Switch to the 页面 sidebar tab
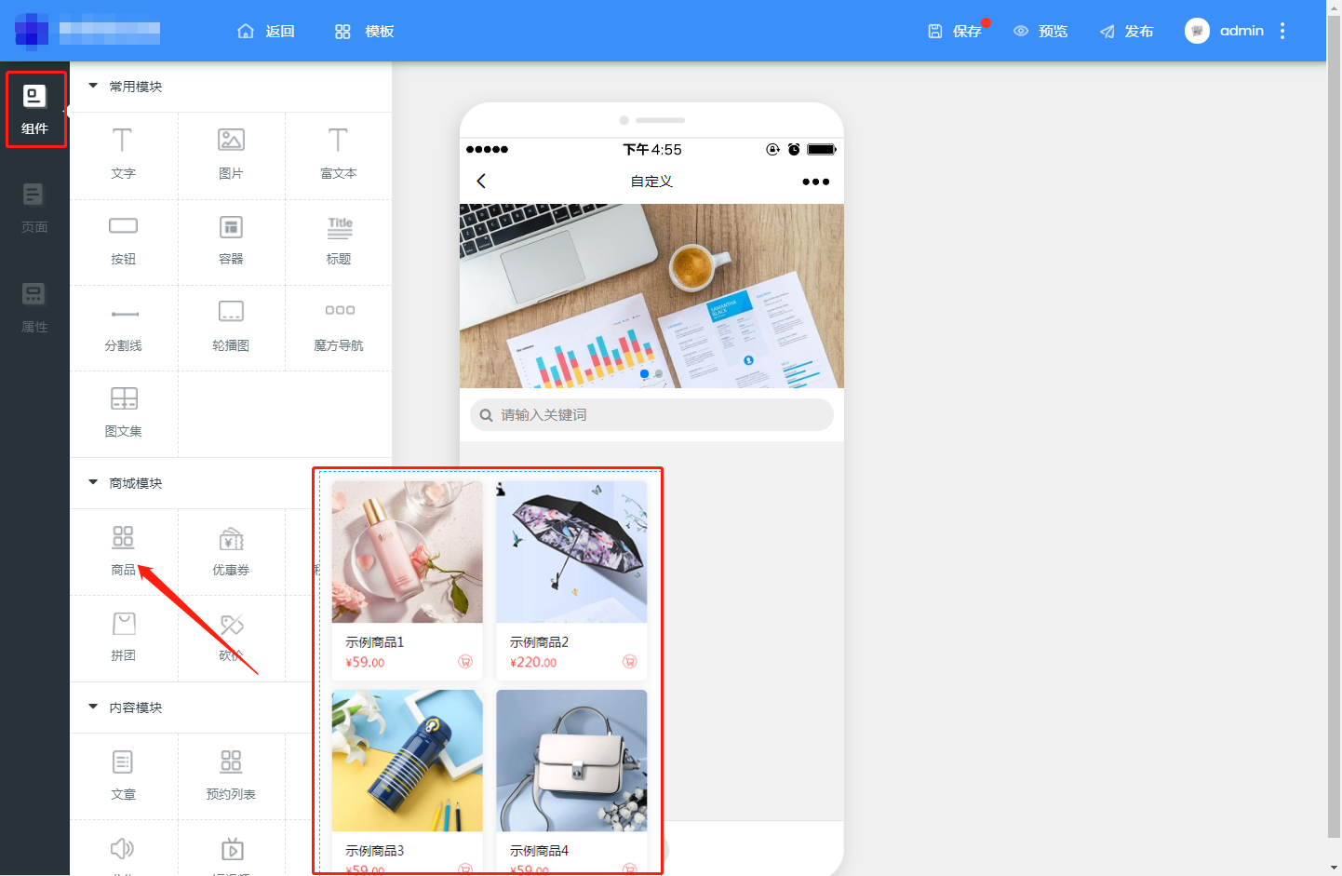 (34, 209)
